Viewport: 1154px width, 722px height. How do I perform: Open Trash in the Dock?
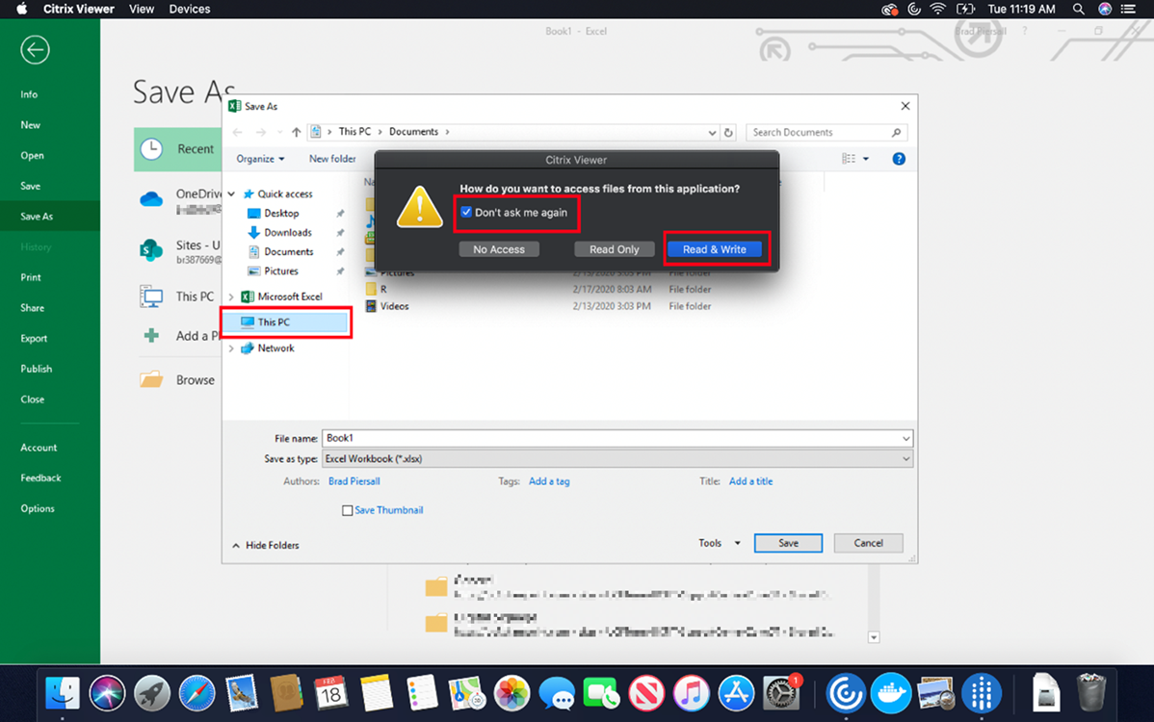click(x=1090, y=693)
